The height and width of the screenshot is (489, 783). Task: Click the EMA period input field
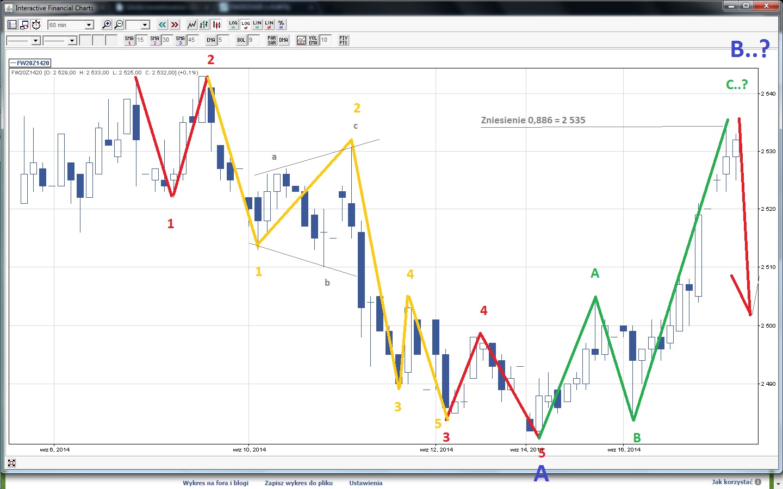tap(223, 40)
